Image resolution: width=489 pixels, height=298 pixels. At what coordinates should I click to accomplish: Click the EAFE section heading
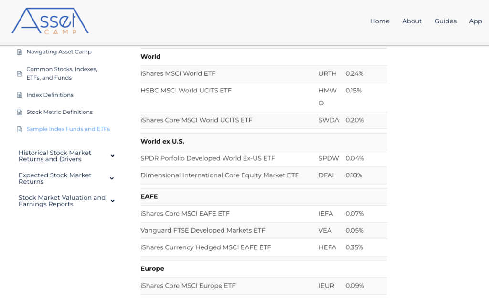click(x=149, y=196)
